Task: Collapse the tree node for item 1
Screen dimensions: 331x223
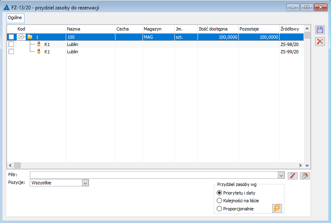Action: [21, 37]
